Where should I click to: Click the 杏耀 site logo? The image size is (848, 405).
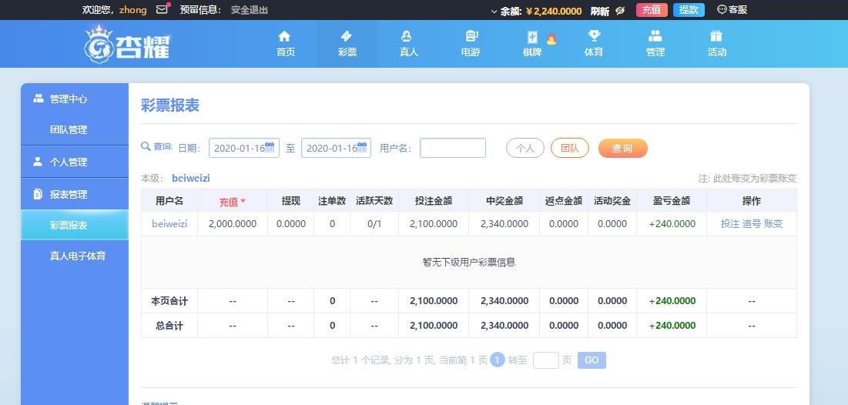(x=128, y=45)
